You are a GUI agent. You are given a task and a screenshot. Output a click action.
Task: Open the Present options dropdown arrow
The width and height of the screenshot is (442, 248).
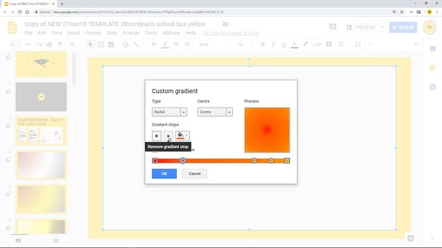coord(383,28)
